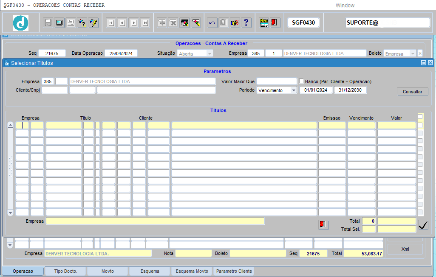Click Titulos list scroll up arrow
The height and width of the screenshot is (277, 436).
pos(10,125)
